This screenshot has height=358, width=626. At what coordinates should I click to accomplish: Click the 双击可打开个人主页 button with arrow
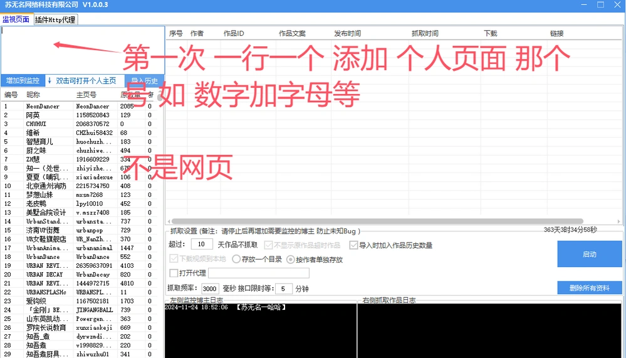pyautogui.click(x=81, y=81)
